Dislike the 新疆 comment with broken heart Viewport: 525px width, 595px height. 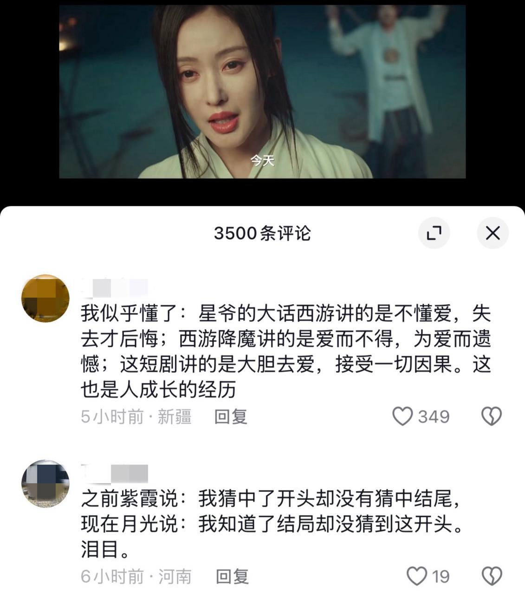click(492, 416)
